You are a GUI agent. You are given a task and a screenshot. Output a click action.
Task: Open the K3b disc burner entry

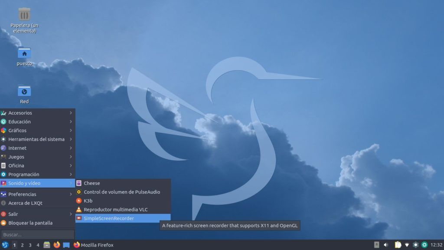pos(88,201)
